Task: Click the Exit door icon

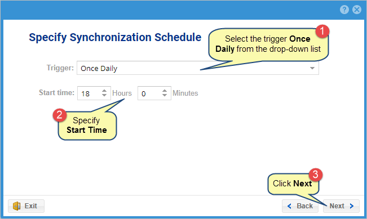Action: tap(16, 206)
